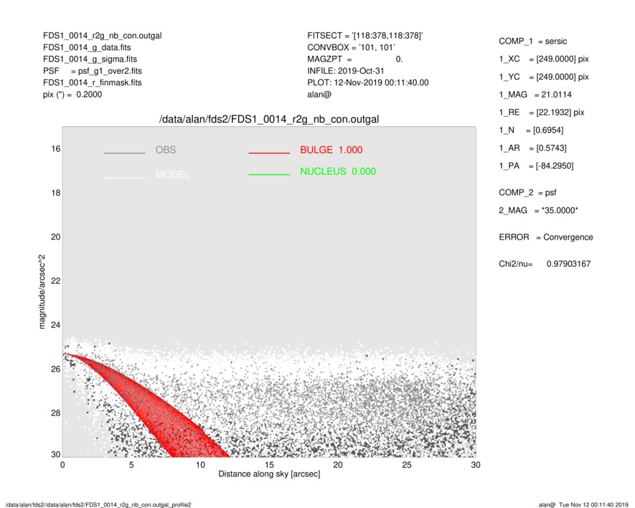Viewport: 635px width, 508px height.
Task: Click the MODEL legend label
Action: pyautogui.click(x=172, y=174)
